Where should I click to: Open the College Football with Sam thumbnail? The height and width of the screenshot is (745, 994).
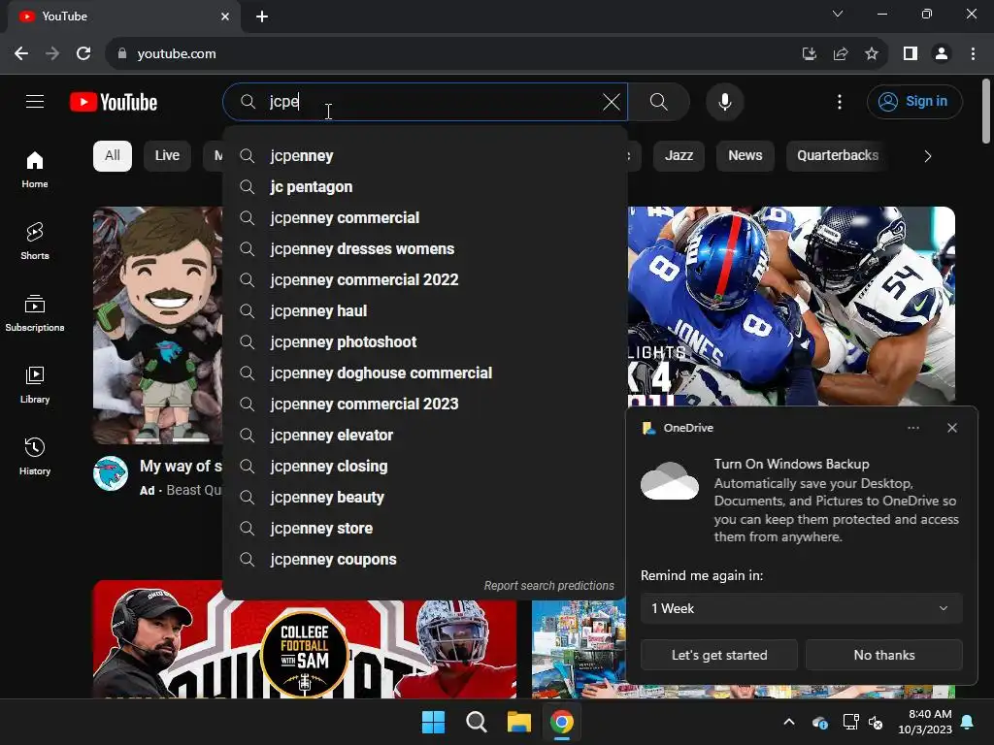[304, 639]
